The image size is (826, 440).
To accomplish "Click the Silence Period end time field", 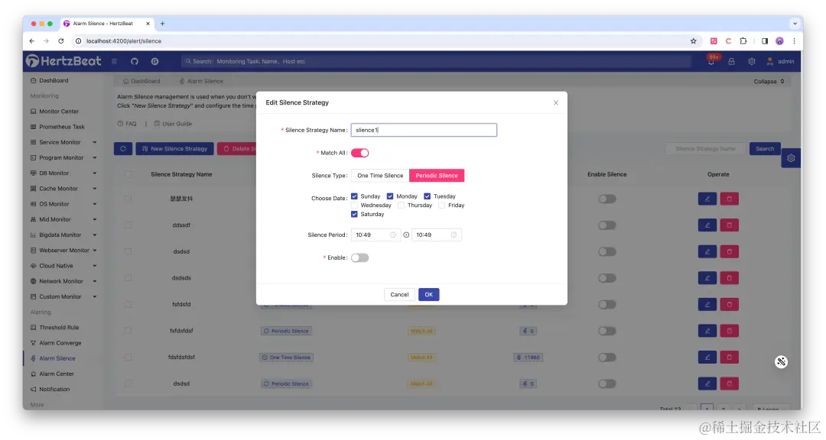I will point(437,235).
